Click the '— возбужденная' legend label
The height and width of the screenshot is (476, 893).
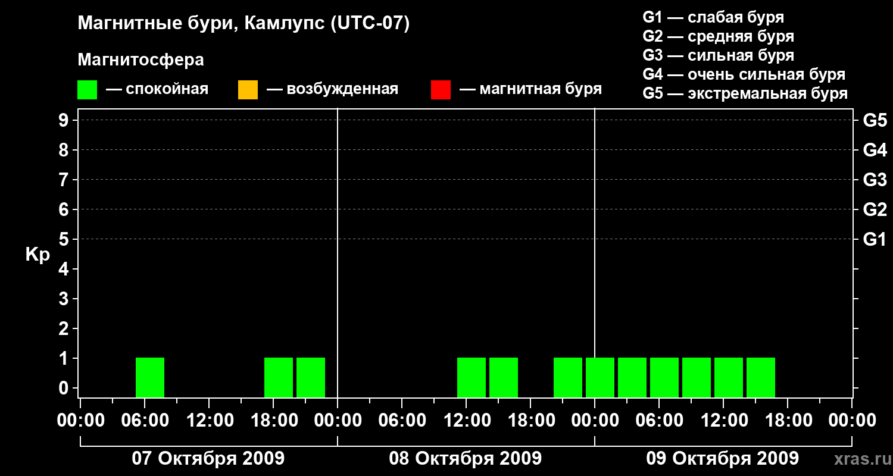332,89
